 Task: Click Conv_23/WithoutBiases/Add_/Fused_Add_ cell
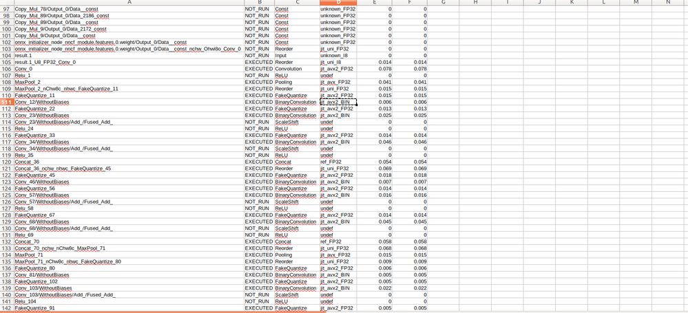pos(129,122)
